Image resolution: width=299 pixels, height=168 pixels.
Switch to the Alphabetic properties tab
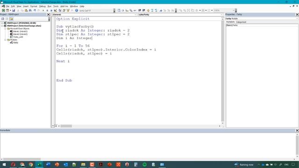[230, 22]
